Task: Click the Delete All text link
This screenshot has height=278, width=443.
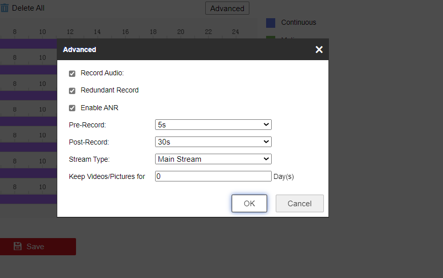Action: [x=28, y=8]
